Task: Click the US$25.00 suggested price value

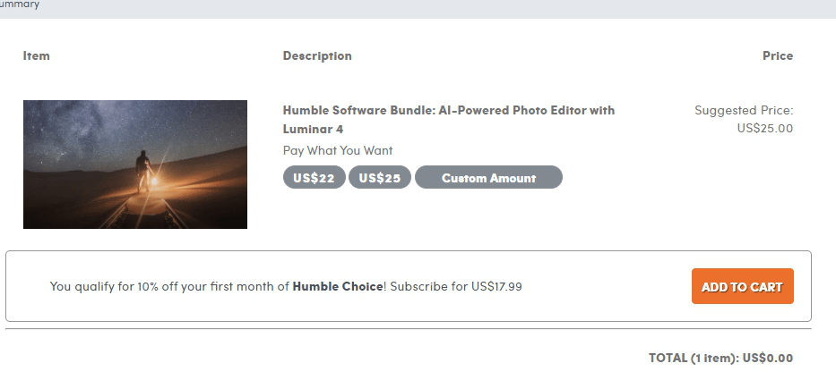Action: click(x=764, y=129)
